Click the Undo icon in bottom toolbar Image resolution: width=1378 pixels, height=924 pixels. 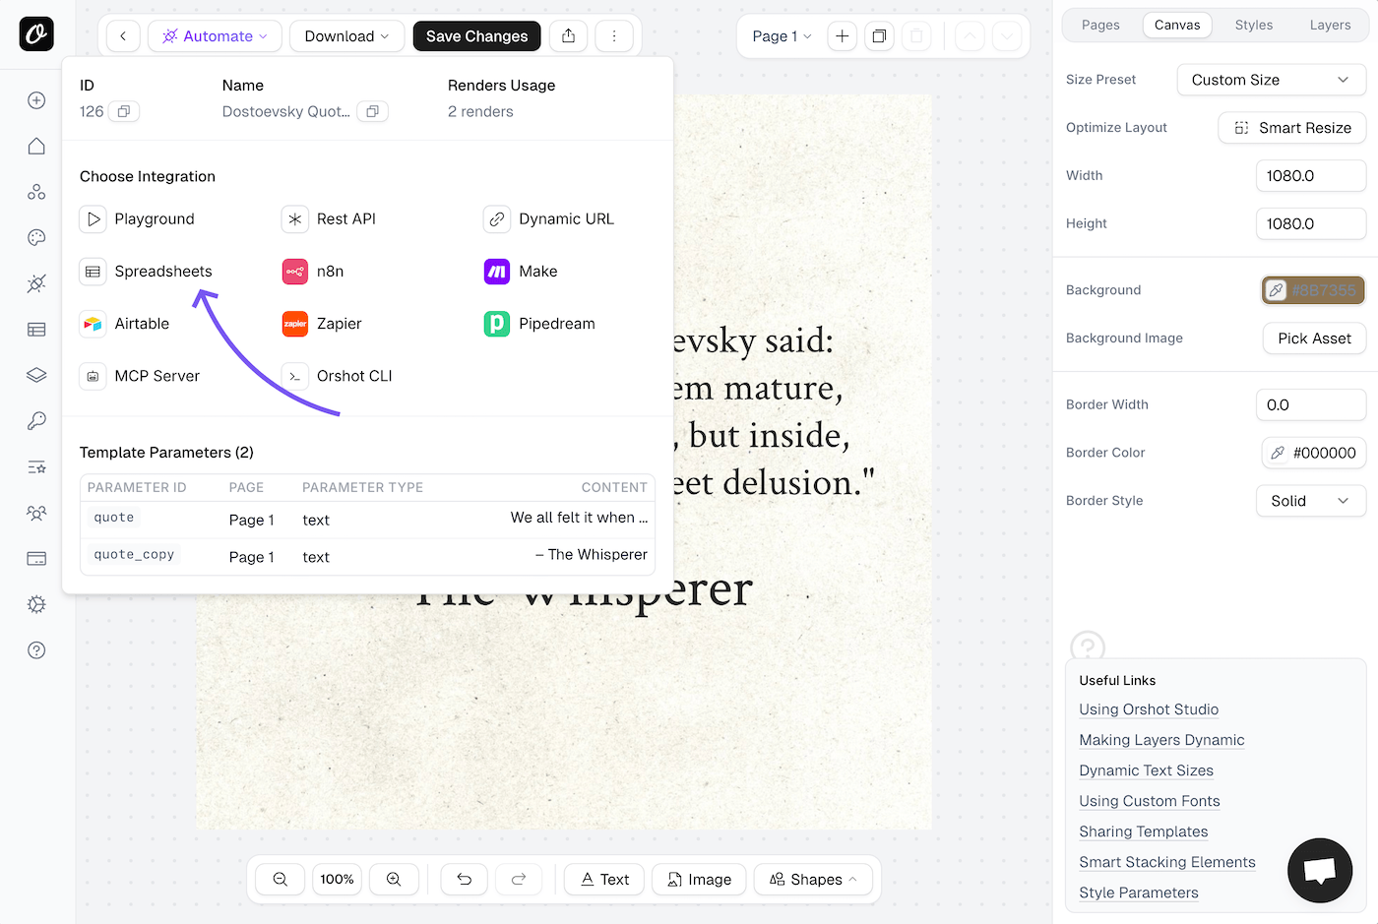coord(464,879)
